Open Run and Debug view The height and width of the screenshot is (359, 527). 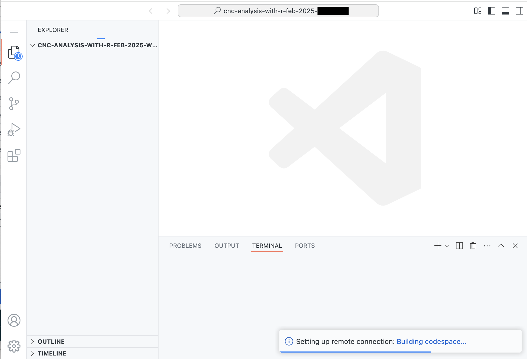[x=14, y=130]
